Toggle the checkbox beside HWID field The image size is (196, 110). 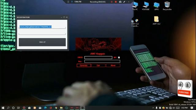tap(119, 57)
